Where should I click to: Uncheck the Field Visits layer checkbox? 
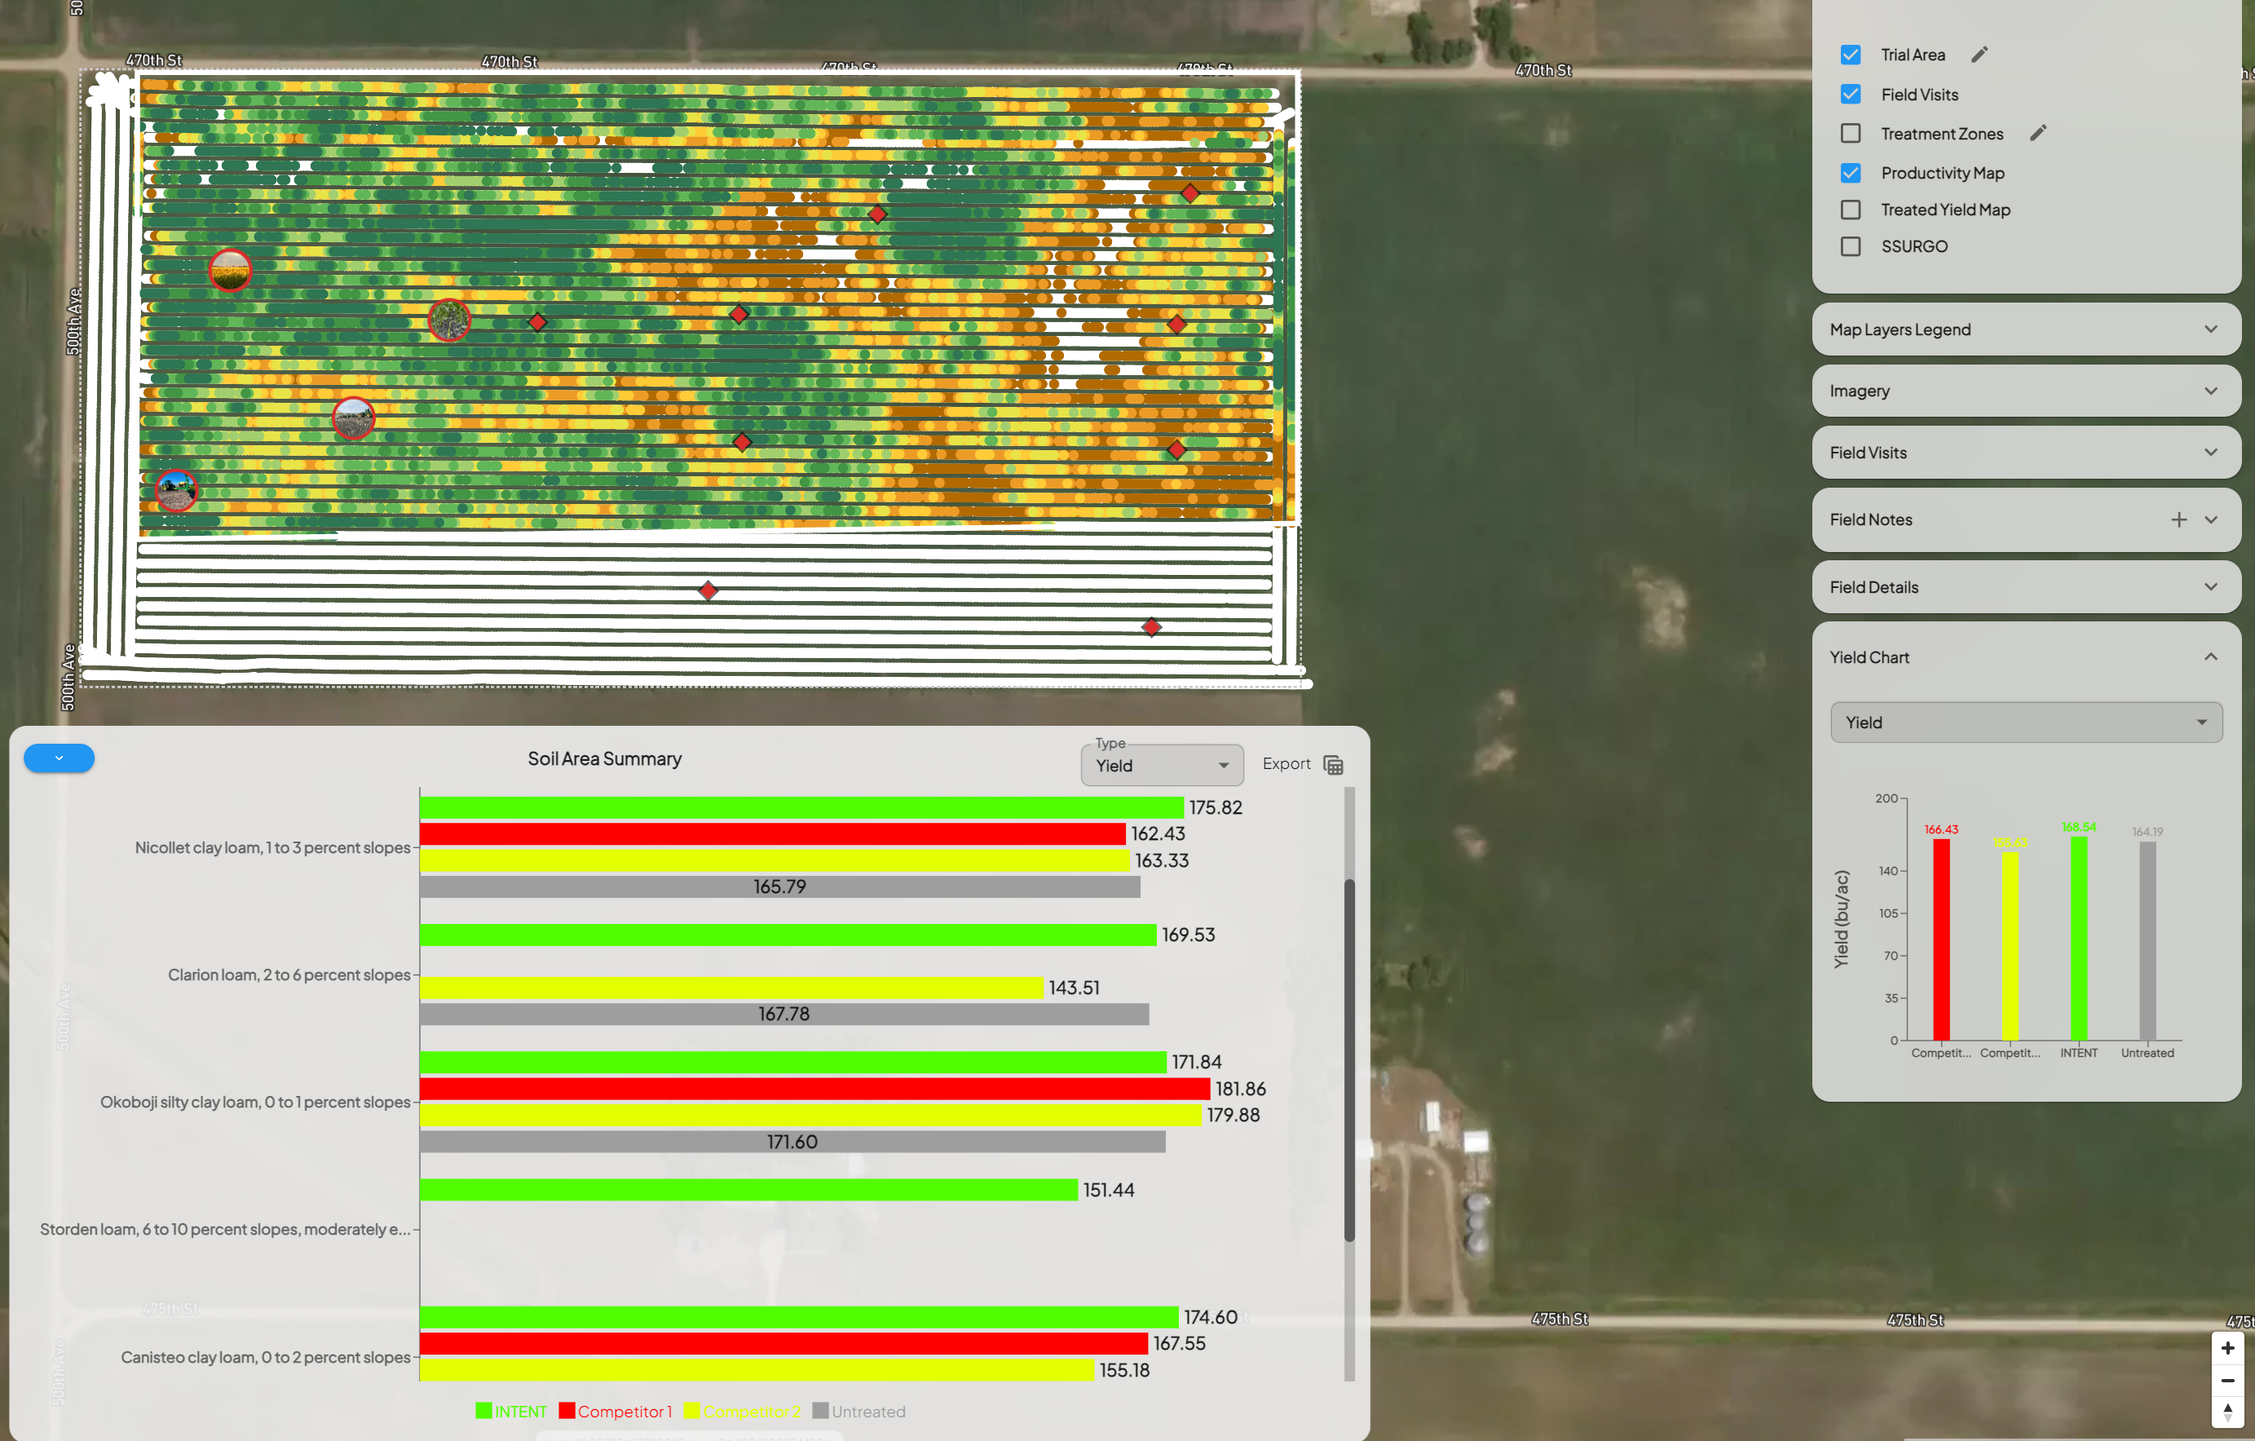pyautogui.click(x=1851, y=94)
